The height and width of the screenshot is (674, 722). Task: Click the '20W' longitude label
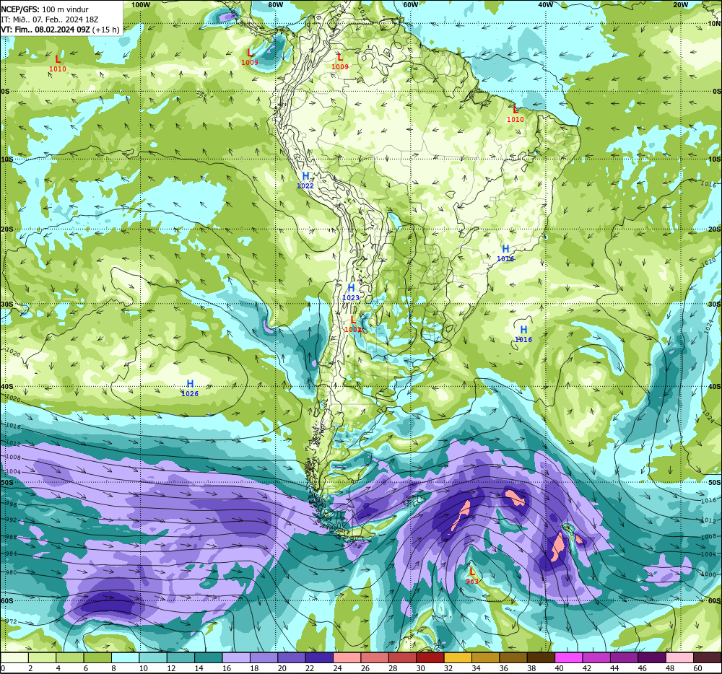pos(680,4)
